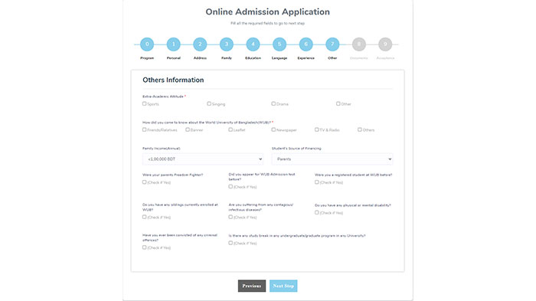Screen dimensions: 536x301
Task: Click the Next Step button
Action: click(x=283, y=286)
